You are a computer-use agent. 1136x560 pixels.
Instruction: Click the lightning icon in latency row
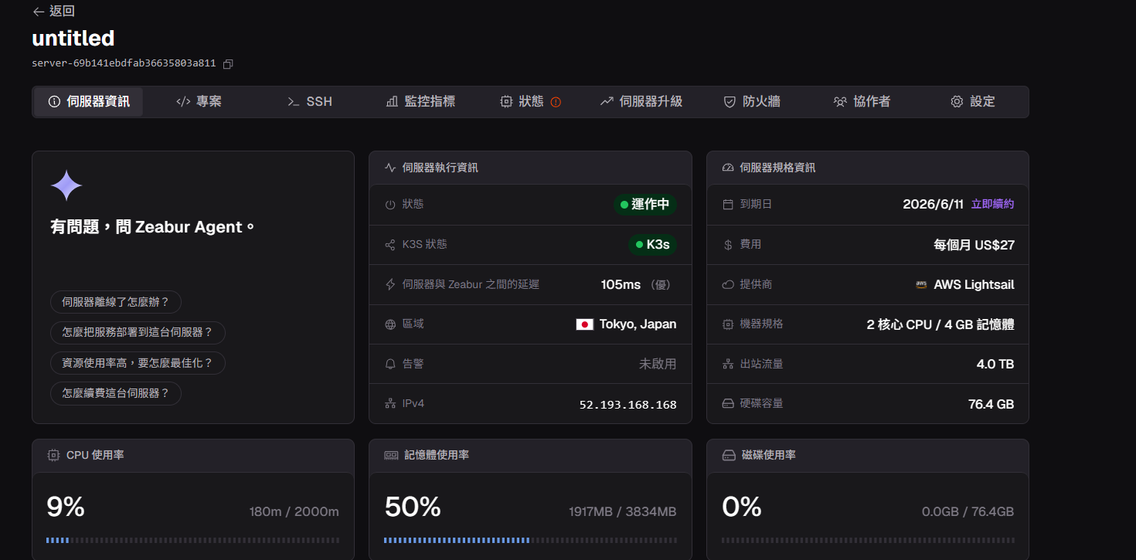(x=390, y=284)
